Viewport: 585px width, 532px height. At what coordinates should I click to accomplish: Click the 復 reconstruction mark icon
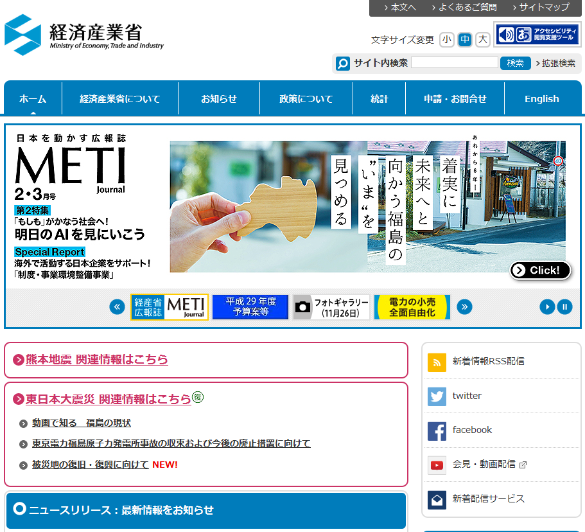[x=198, y=397]
